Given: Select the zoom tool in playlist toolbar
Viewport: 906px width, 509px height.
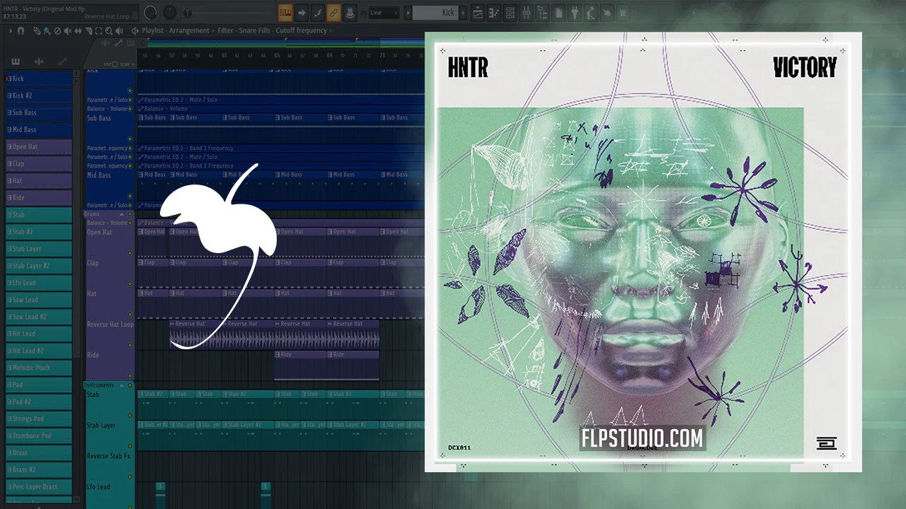Looking at the screenshot, I should 109,31.
